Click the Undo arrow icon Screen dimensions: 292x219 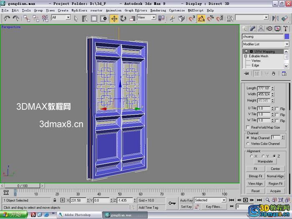7,18
